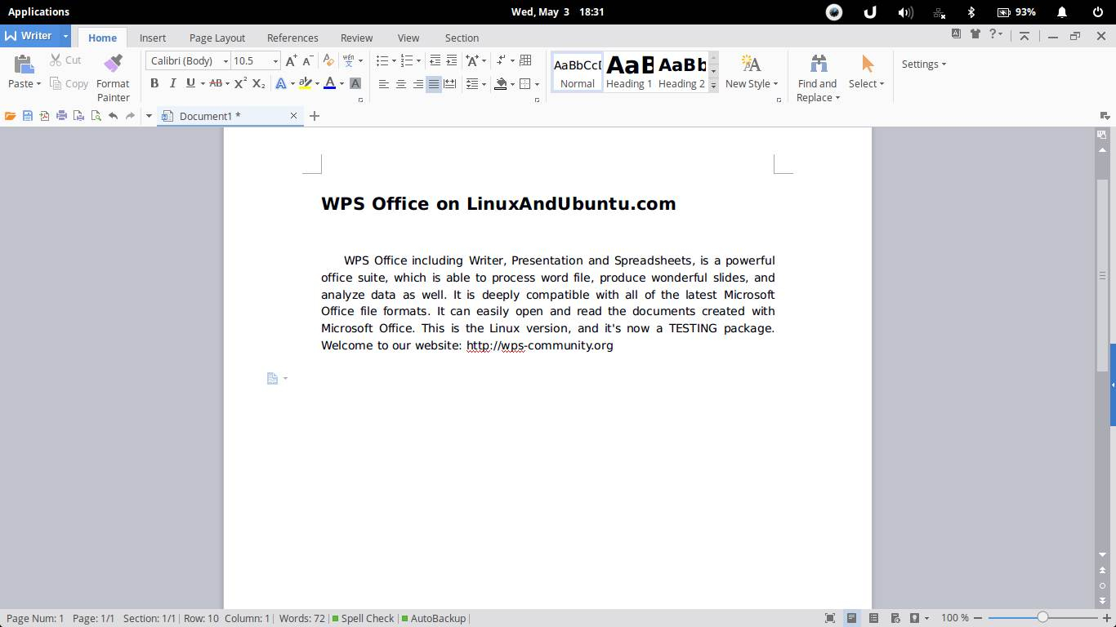Expand the styles gallery

click(713, 85)
